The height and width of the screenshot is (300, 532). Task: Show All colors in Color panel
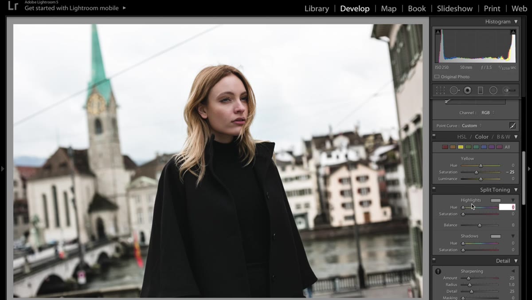pyautogui.click(x=507, y=147)
